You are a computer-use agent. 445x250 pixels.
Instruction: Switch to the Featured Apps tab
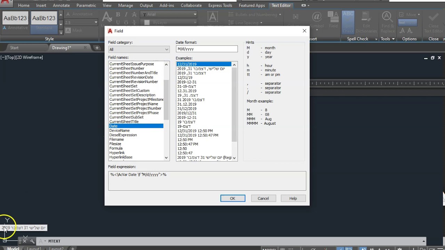coord(252,6)
